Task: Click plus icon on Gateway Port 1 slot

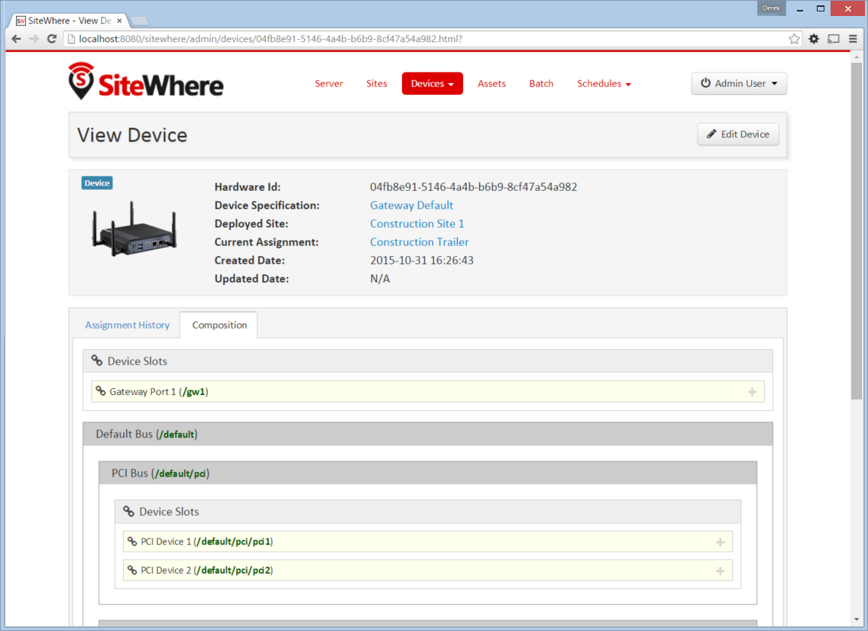Action: (x=752, y=392)
